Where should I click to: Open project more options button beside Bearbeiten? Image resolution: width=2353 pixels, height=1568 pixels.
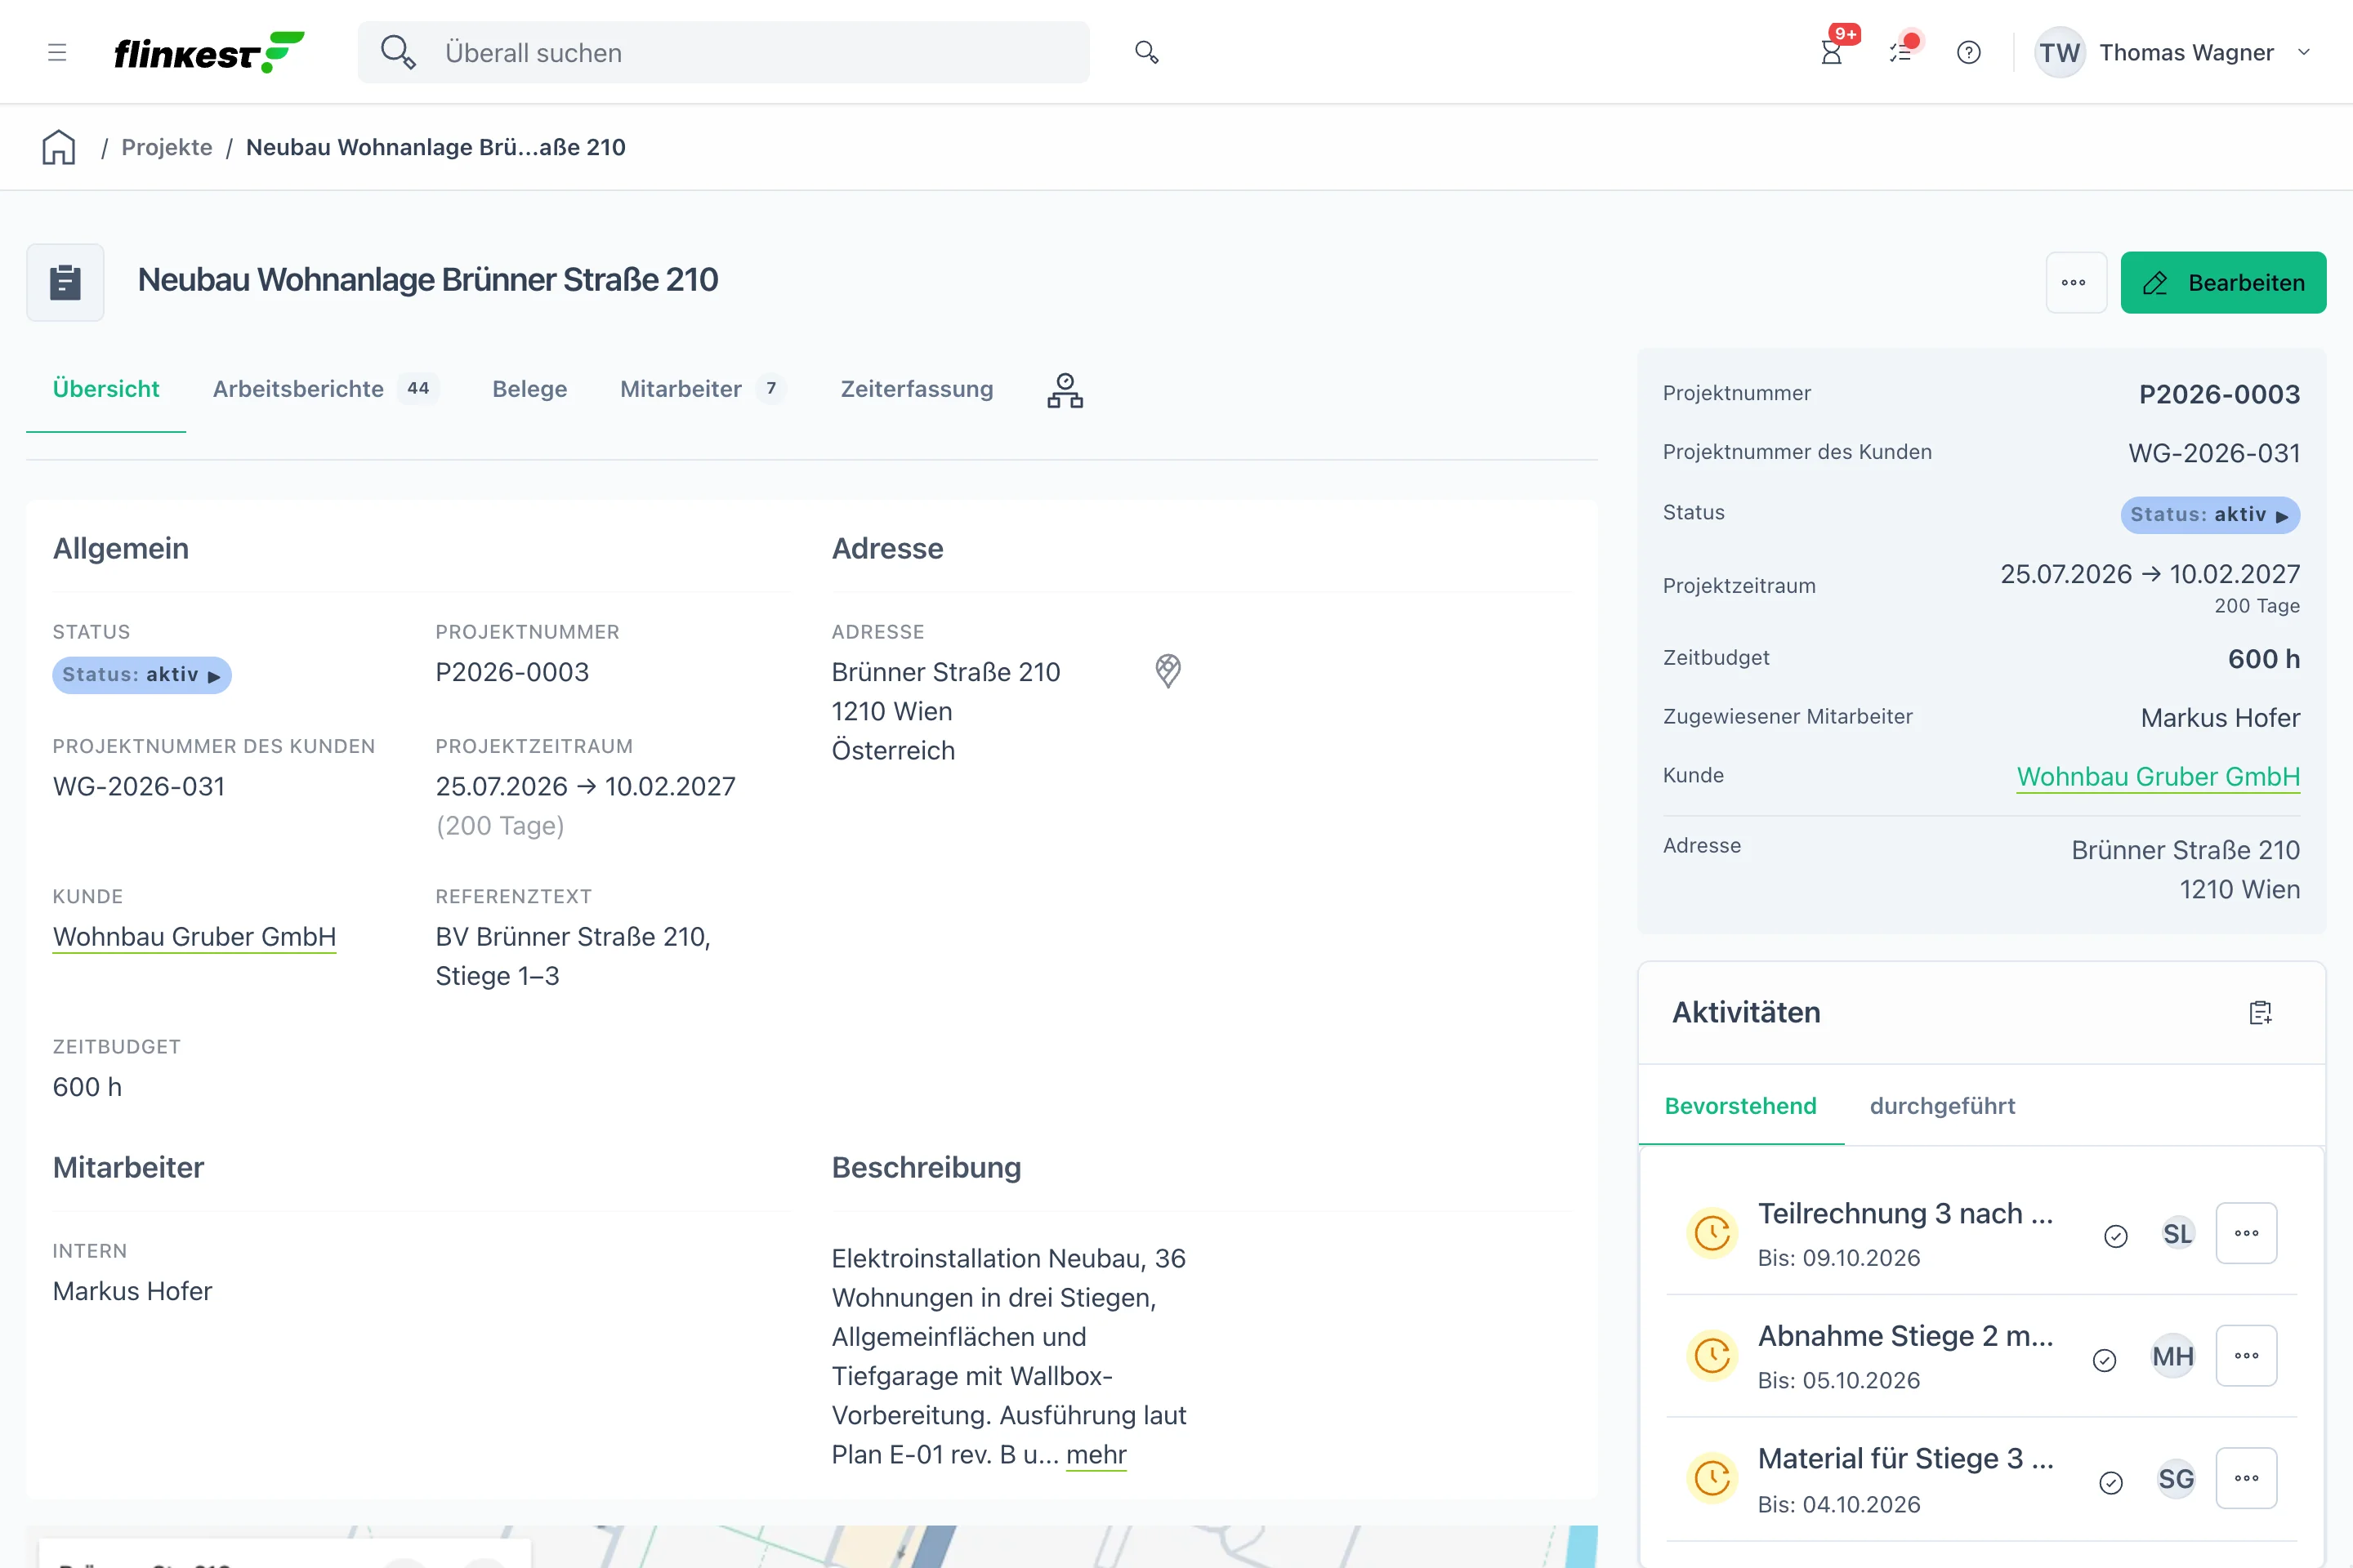tap(2075, 282)
